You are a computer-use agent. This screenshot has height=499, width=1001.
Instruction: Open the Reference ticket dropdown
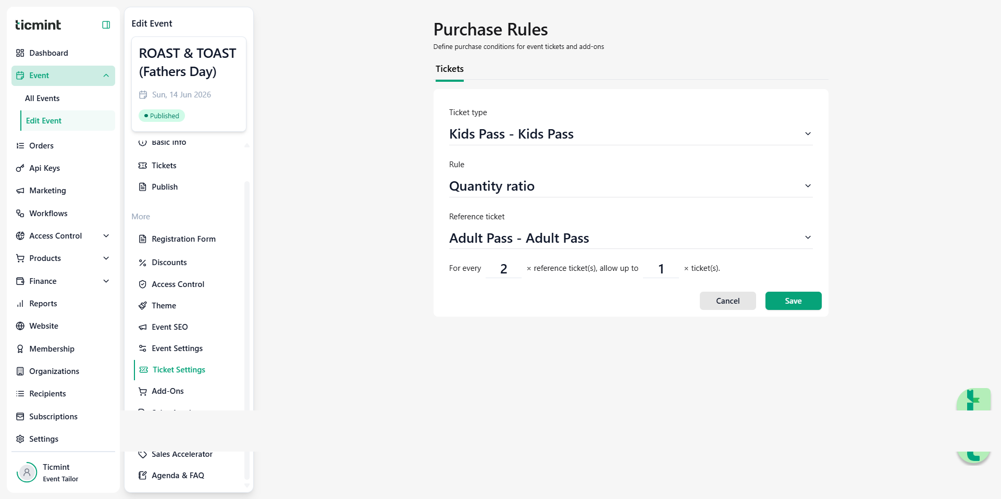[x=631, y=238]
